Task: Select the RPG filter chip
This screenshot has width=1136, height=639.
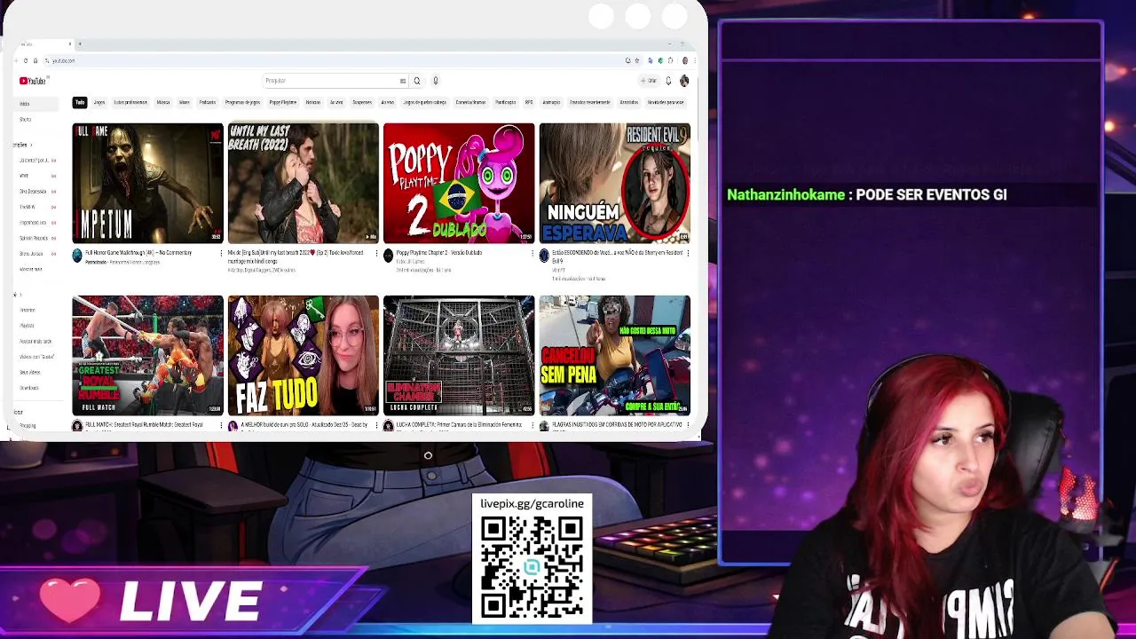Action: pos(529,102)
